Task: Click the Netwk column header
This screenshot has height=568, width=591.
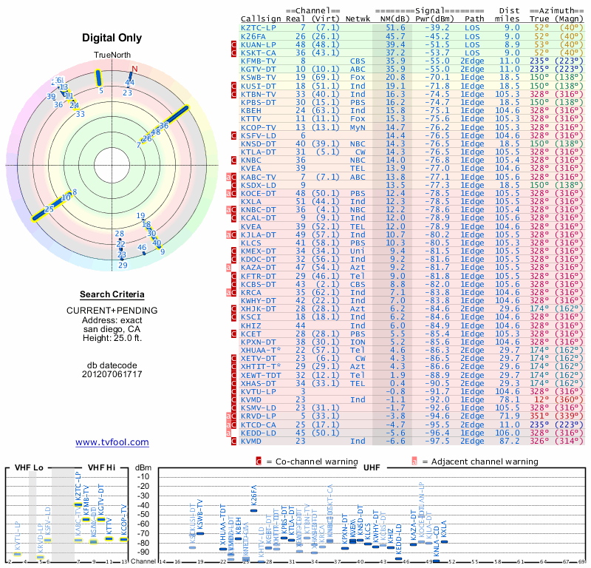Action: pyautogui.click(x=358, y=19)
